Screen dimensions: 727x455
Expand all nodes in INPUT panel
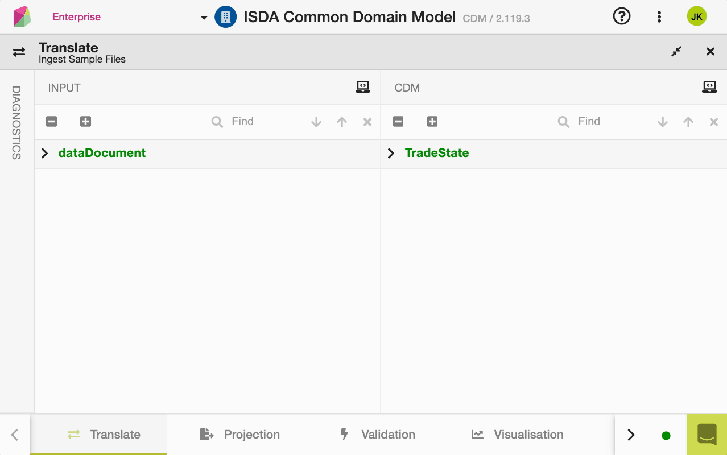click(x=85, y=121)
